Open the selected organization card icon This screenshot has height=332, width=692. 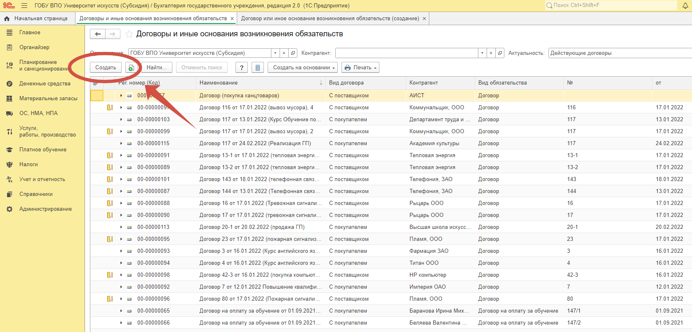click(x=293, y=53)
